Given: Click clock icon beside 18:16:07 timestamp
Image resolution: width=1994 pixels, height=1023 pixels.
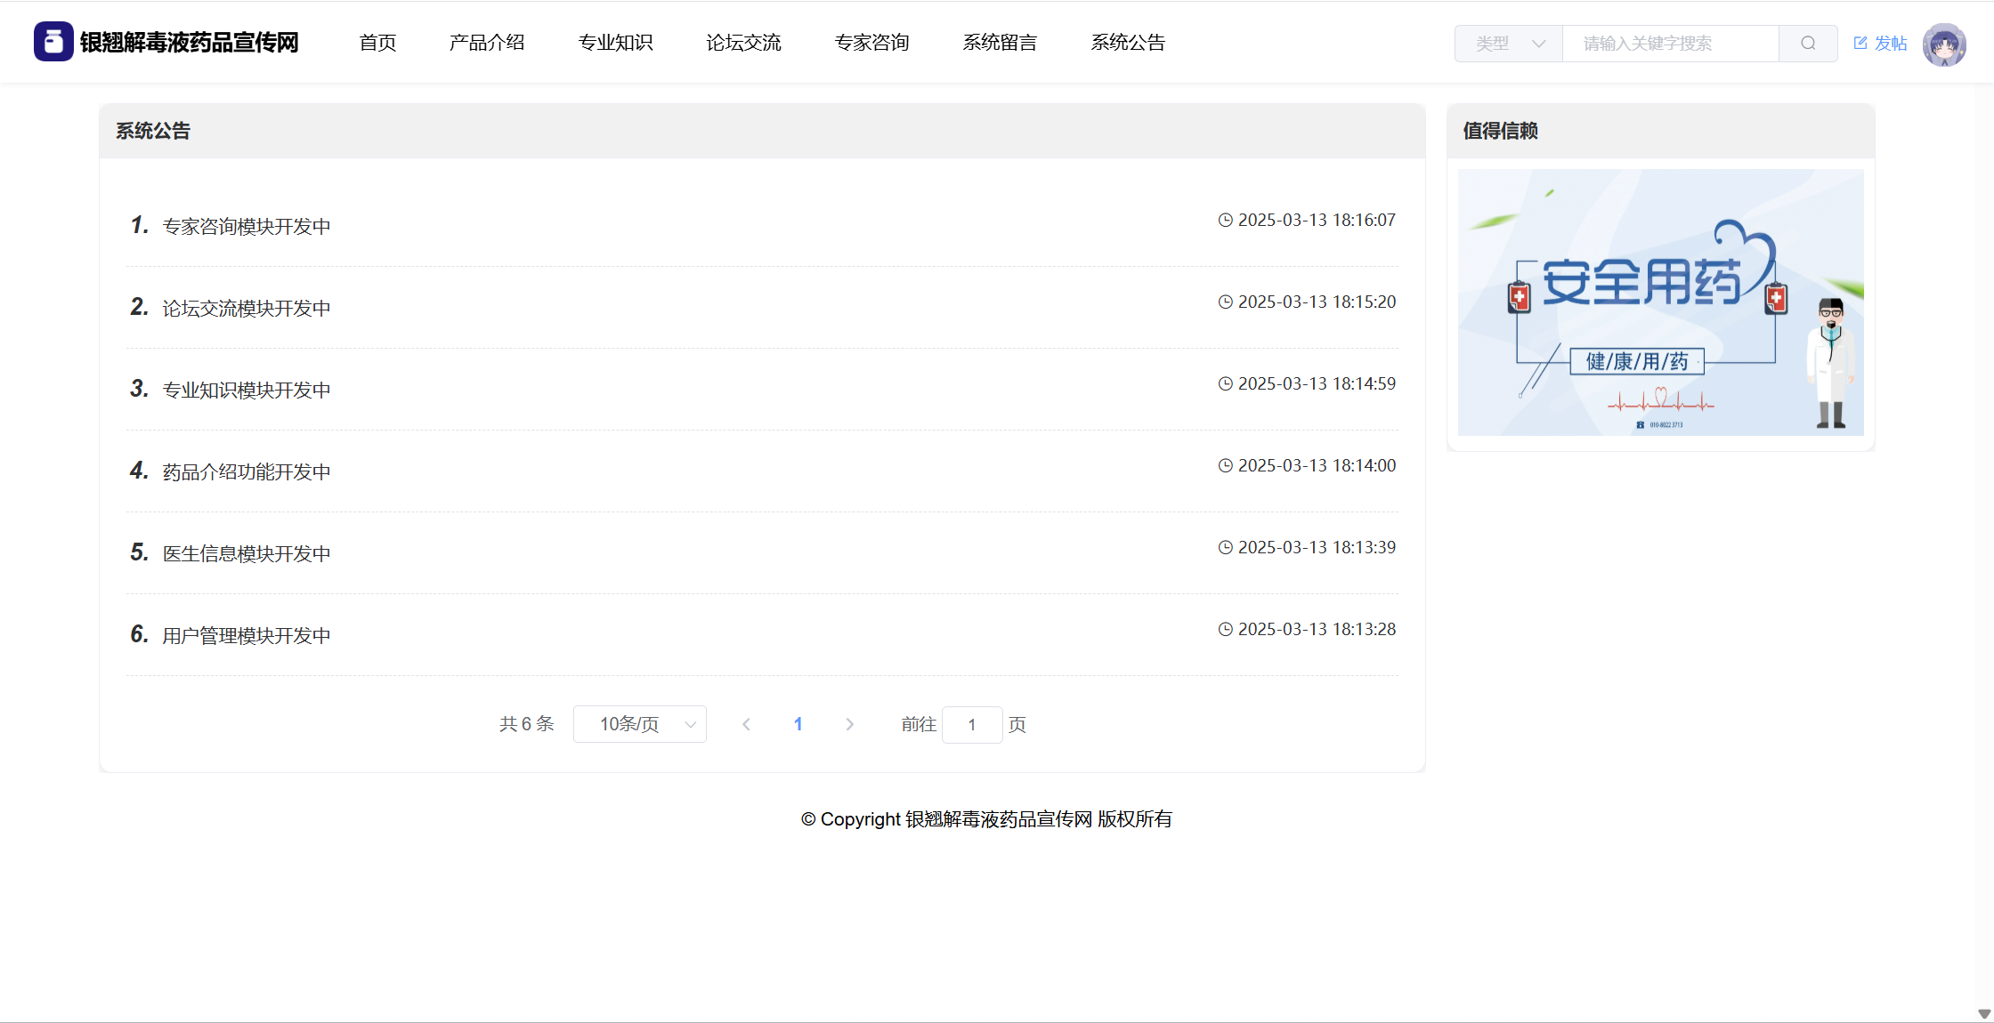Looking at the screenshot, I should click(1226, 220).
